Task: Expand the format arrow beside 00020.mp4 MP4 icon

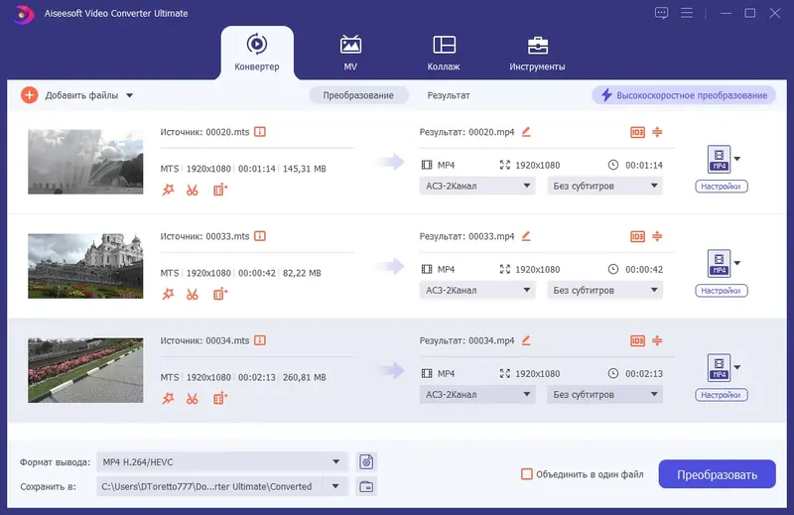Action: [737, 159]
